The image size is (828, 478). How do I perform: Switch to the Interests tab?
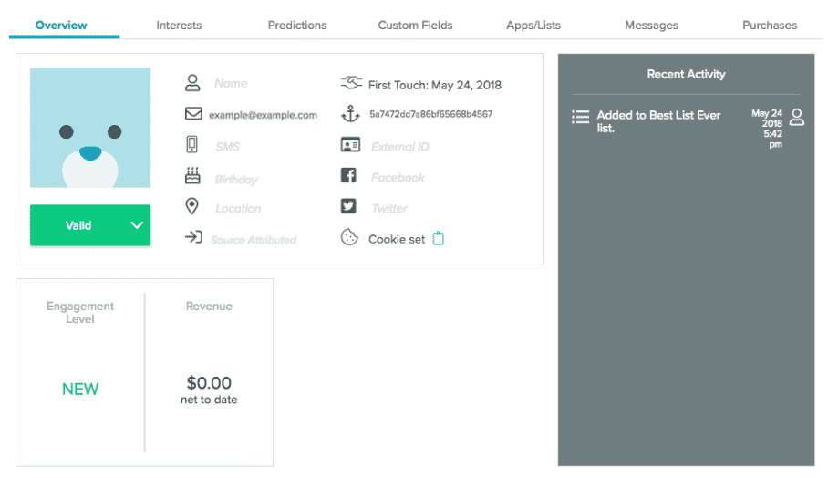(179, 26)
